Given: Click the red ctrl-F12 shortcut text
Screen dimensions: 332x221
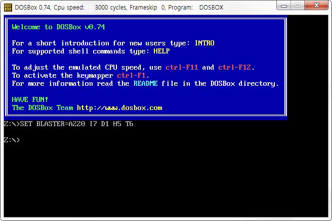Looking at the screenshot, I should click(x=235, y=67).
